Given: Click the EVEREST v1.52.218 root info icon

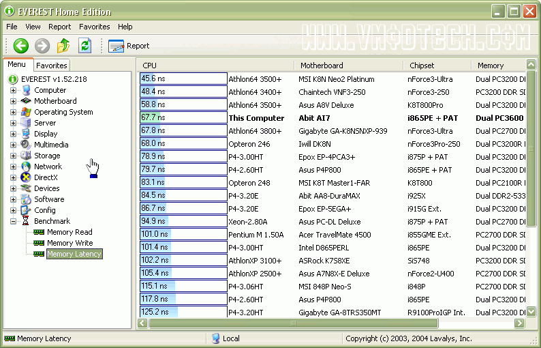Looking at the screenshot, I should coord(13,79).
